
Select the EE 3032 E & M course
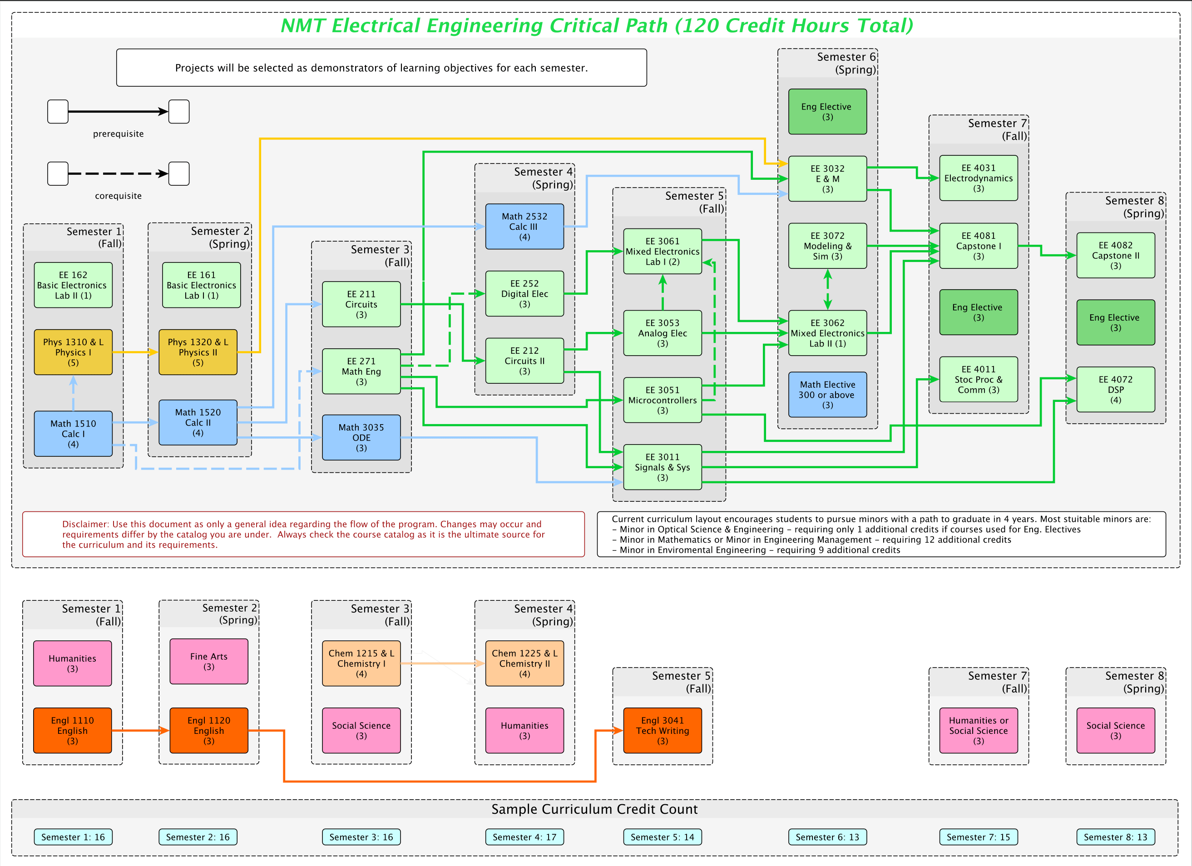click(x=827, y=178)
